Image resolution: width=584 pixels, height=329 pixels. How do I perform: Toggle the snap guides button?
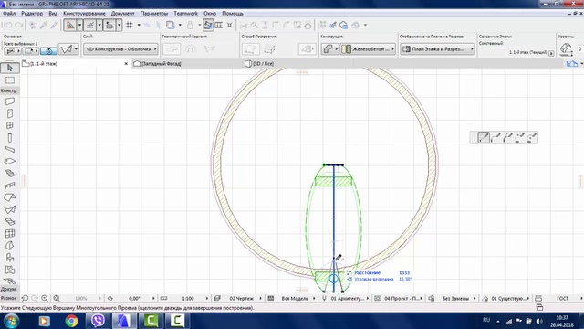pyautogui.click(x=89, y=25)
